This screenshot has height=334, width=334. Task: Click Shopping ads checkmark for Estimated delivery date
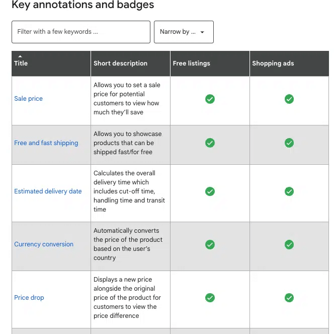[289, 191]
